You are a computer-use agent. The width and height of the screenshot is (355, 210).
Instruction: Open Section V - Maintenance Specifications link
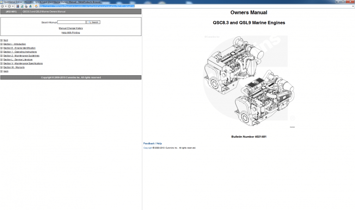click(23, 64)
